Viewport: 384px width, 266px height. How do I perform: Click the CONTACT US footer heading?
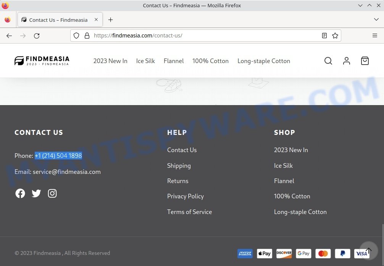(x=39, y=132)
